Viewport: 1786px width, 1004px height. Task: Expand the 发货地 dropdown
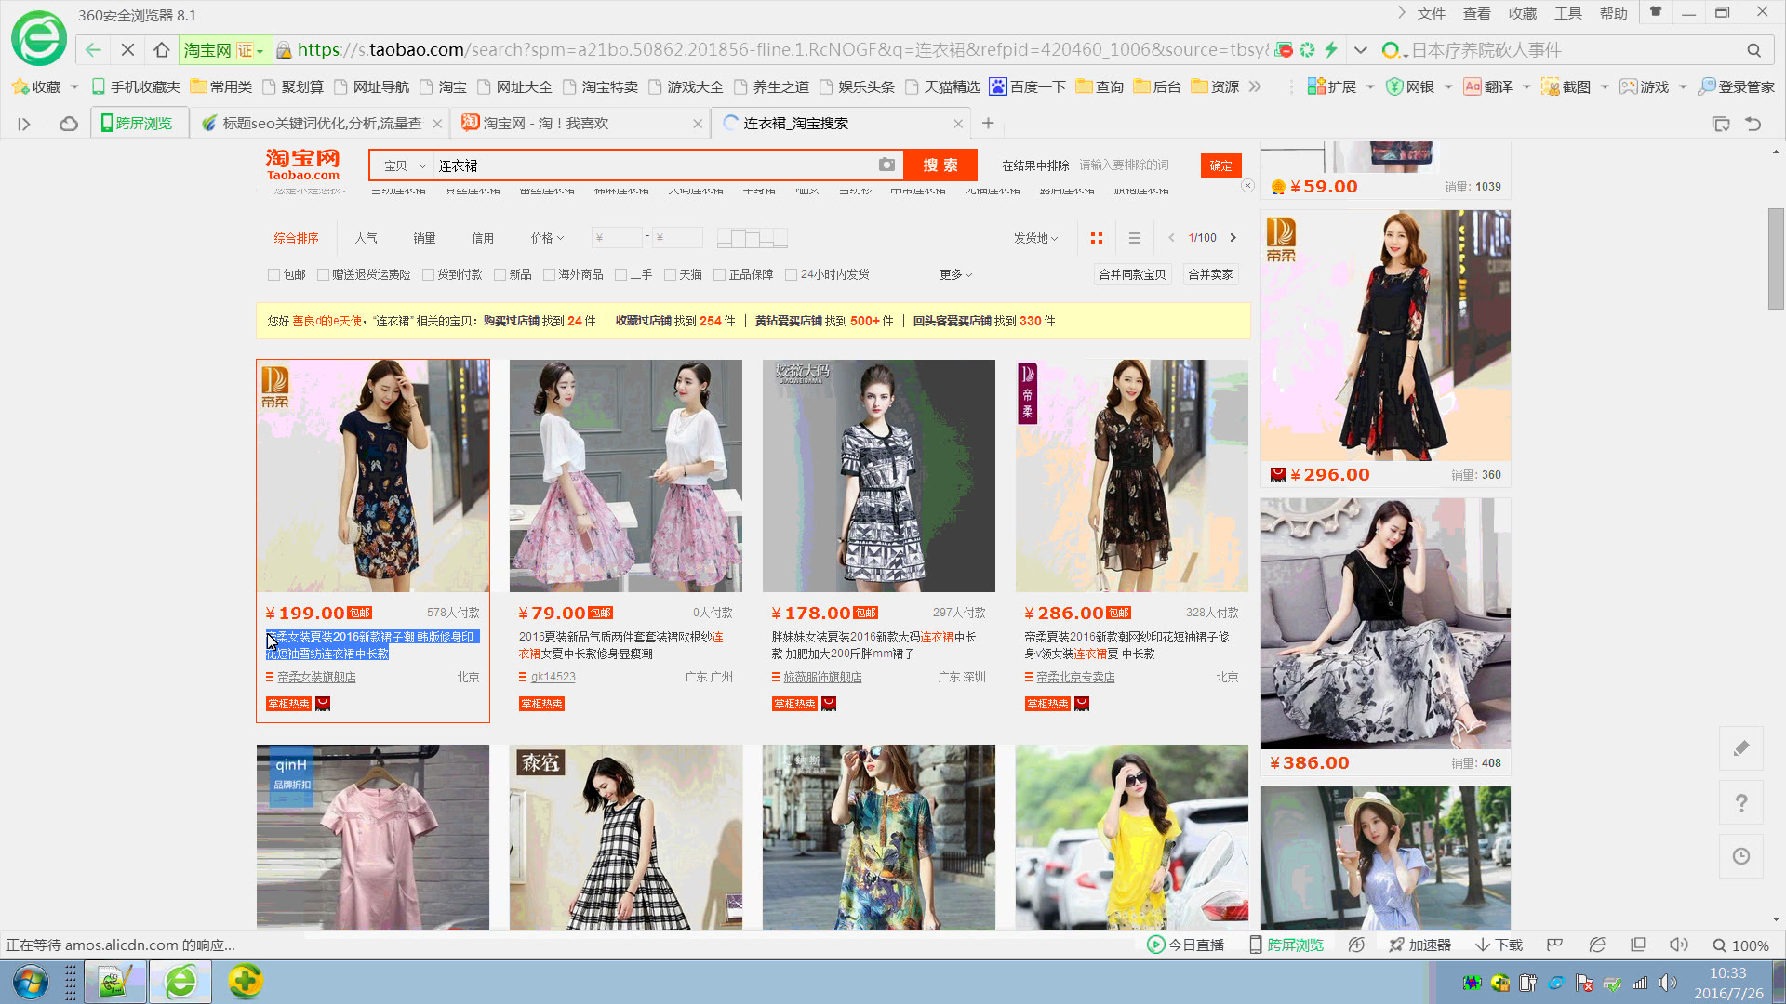1035,238
